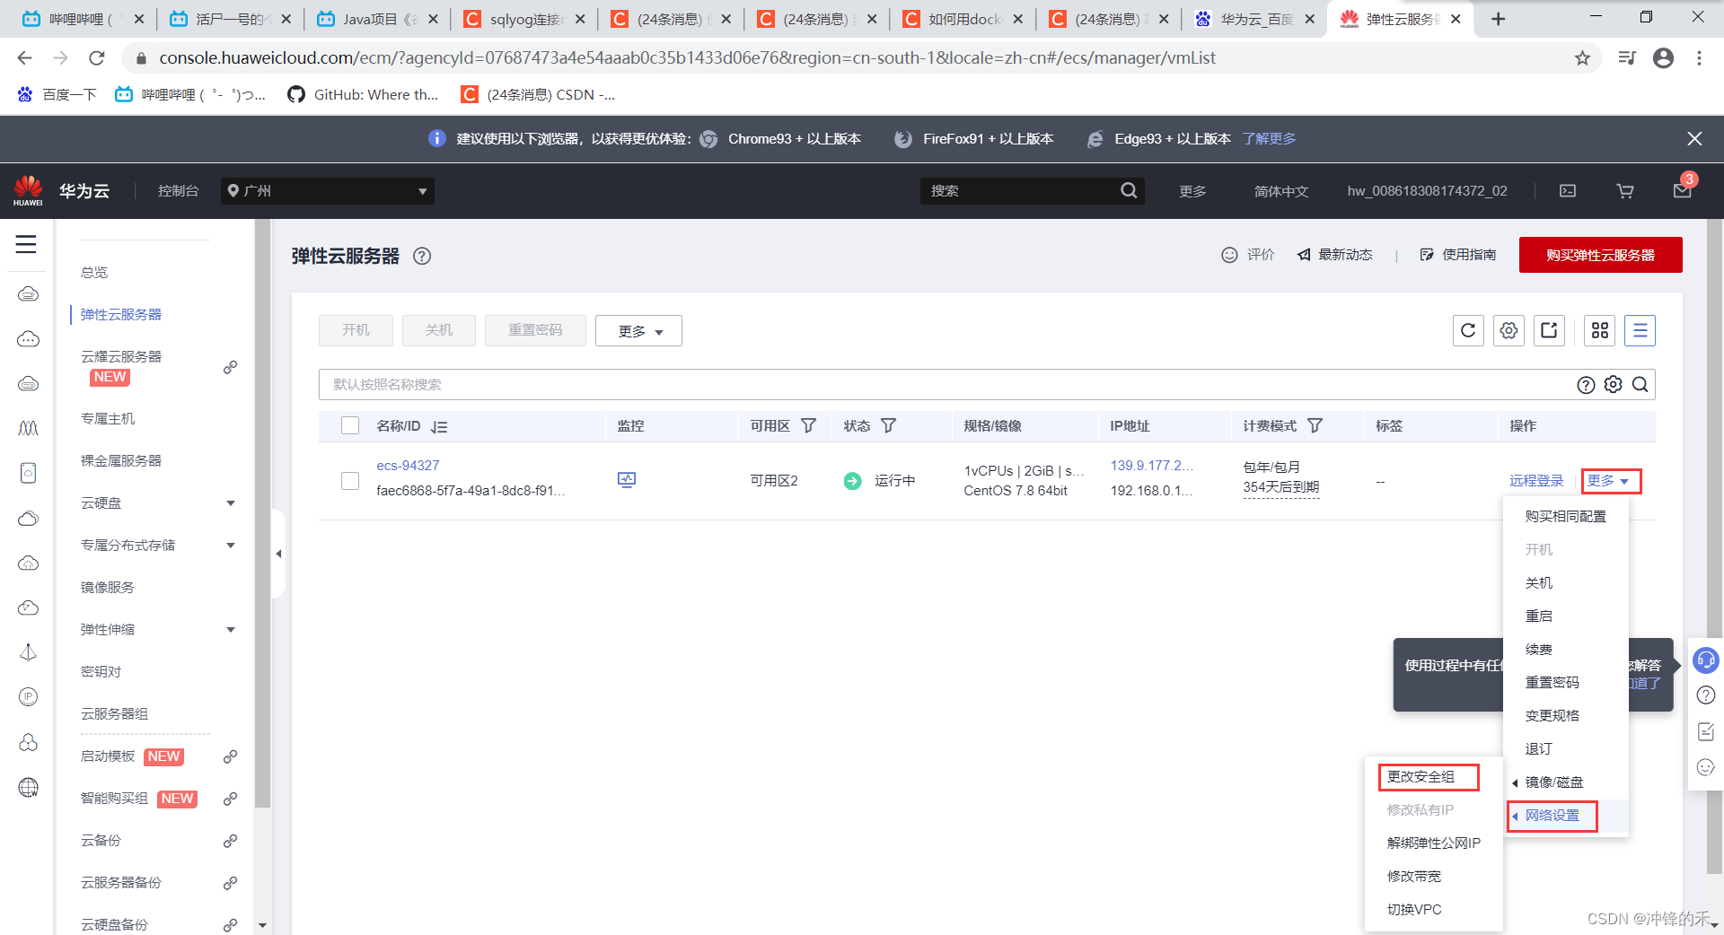This screenshot has height=935, width=1724.
Task: Export the server list
Action: 1549,330
